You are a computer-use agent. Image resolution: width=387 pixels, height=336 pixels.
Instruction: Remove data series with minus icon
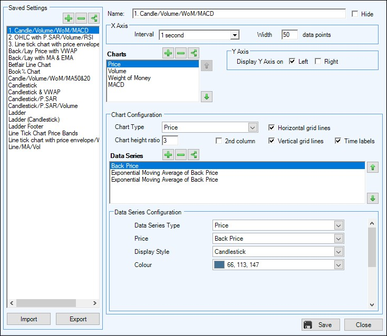pyautogui.click(x=181, y=155)
